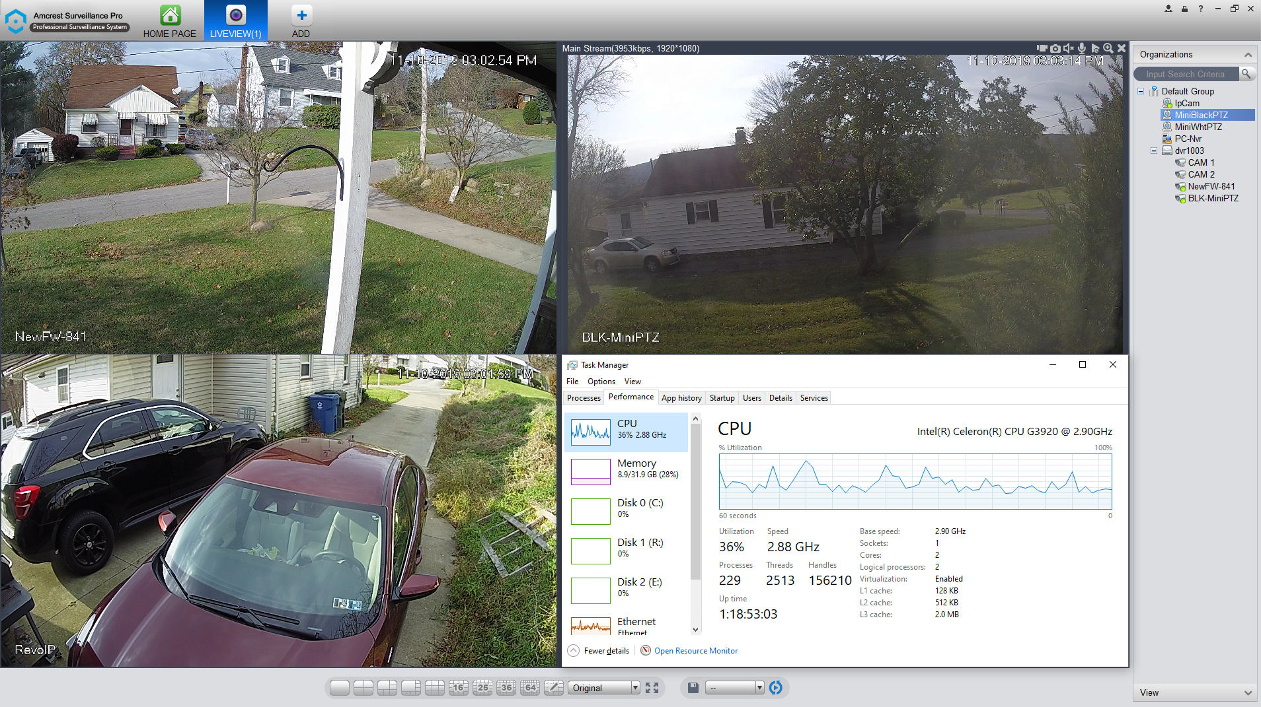Open help with the question mark icon

[1200, 9]
